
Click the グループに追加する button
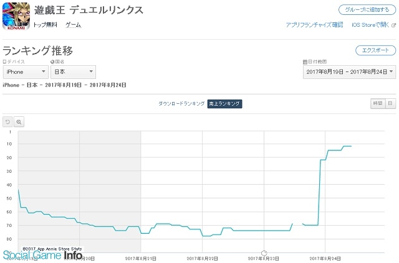[x=367, y=10]
